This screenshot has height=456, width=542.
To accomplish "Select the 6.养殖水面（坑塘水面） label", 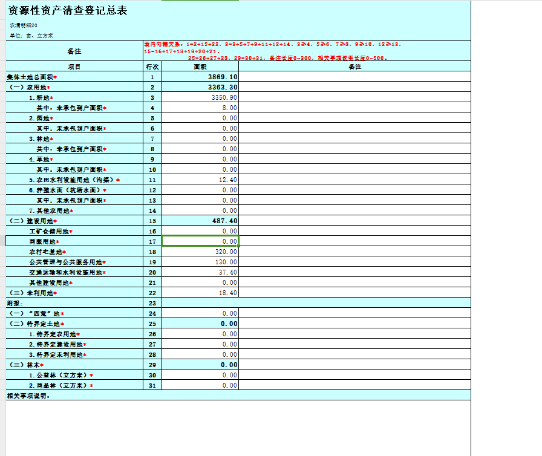I will (74, 190).
